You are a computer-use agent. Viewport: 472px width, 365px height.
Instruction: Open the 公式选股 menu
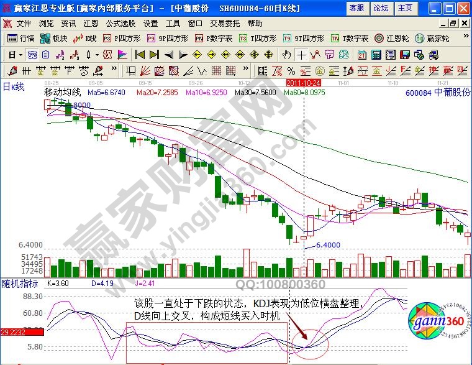[x=119, y=23]
